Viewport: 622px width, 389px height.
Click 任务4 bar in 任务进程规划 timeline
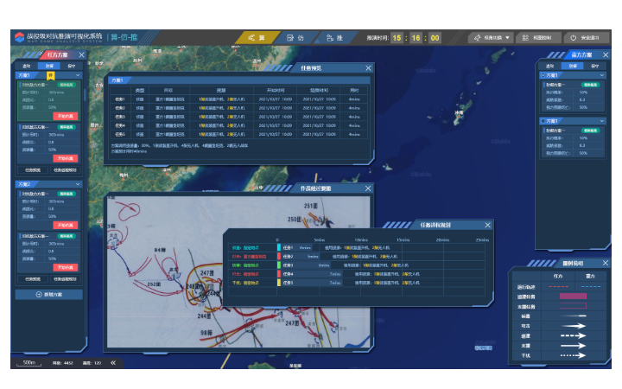pos(311,274)
